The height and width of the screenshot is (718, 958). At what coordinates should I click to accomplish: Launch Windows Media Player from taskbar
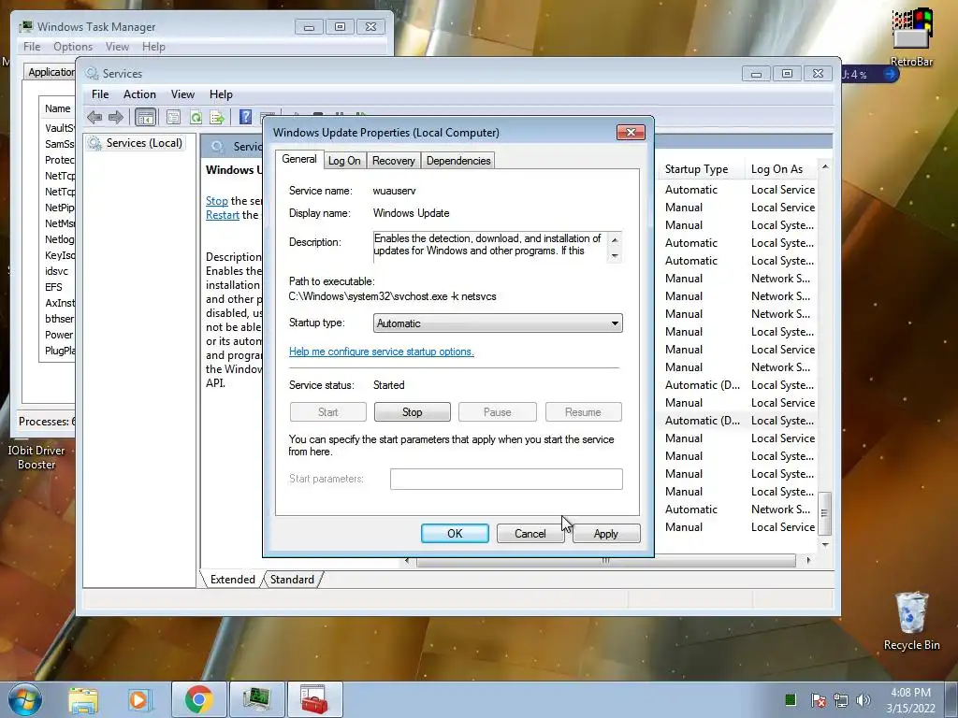pos(138,699)
